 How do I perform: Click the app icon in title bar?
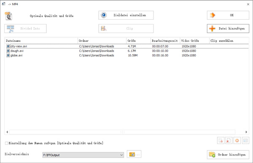3,4
